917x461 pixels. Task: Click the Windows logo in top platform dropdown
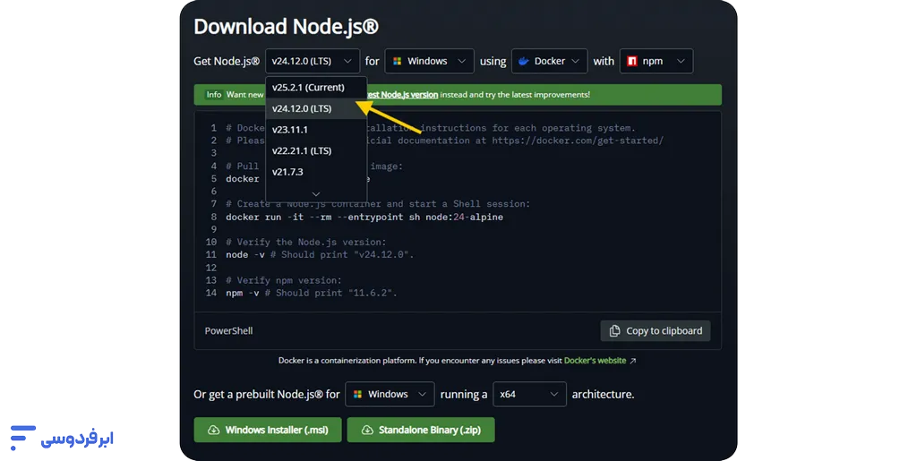pyautogui.click(x=397, y=61)
